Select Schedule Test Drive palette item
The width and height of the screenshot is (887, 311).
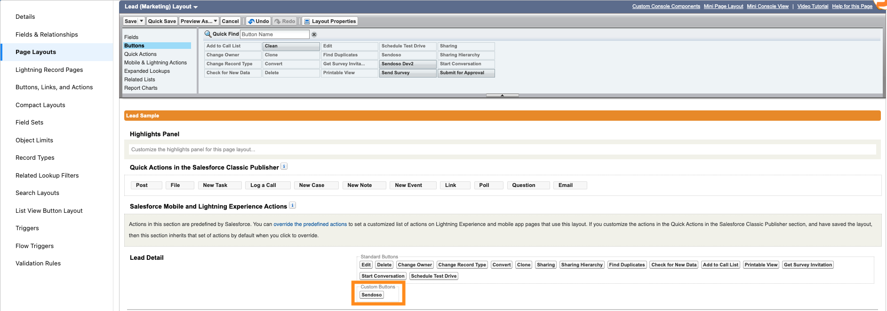coord(408,46)
